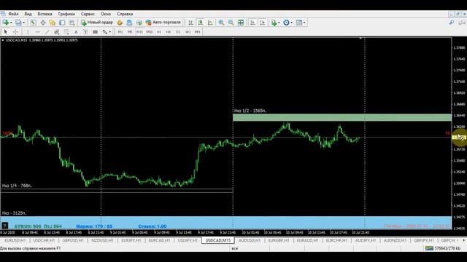The width and height of the screenshot is (467, 262).
Task: Click the Новый ордер button
Action: pos(97,23)
